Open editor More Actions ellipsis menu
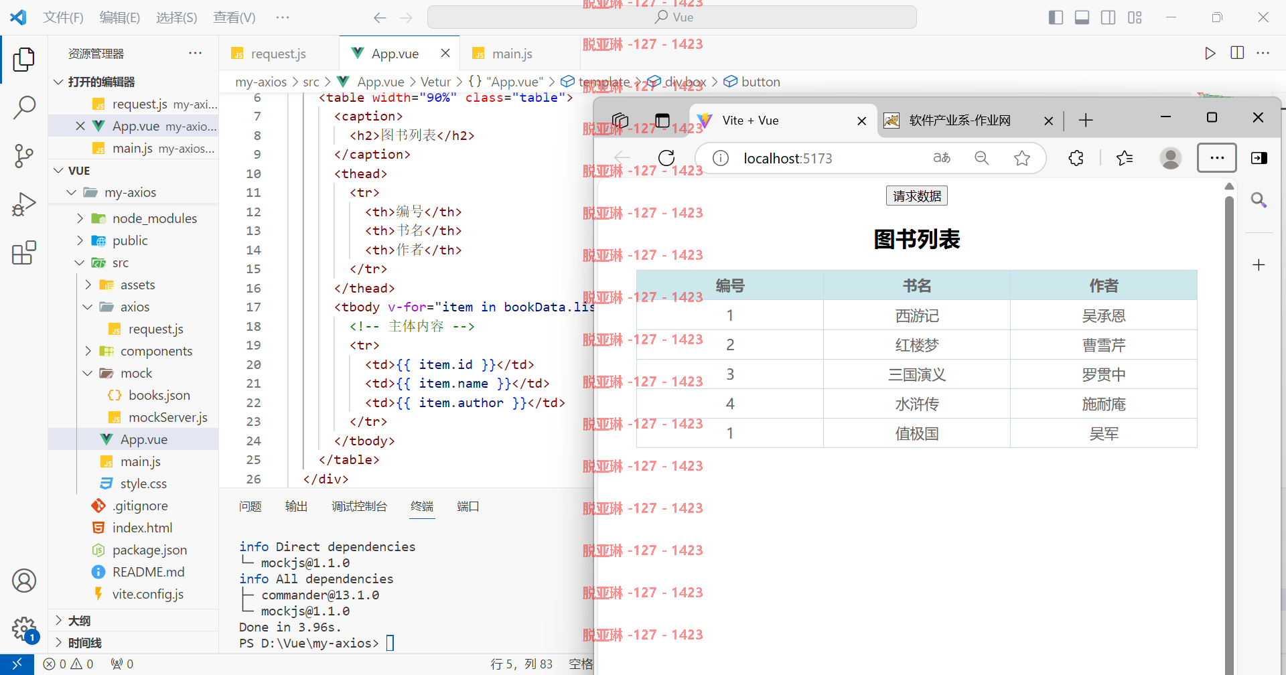This screenshot has width=1286, height=675. 1263,53
